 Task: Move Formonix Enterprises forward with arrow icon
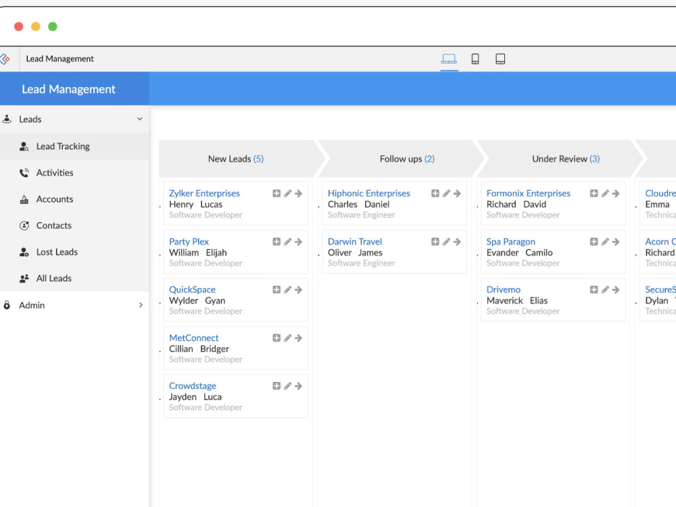point(616,193)
